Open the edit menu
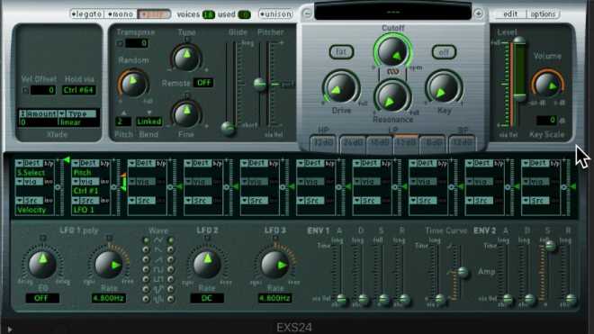The image size is (594, 334). pos(510,14)
